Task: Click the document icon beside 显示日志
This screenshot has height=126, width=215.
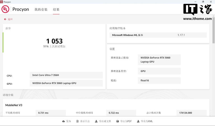Action: (78, 121)
